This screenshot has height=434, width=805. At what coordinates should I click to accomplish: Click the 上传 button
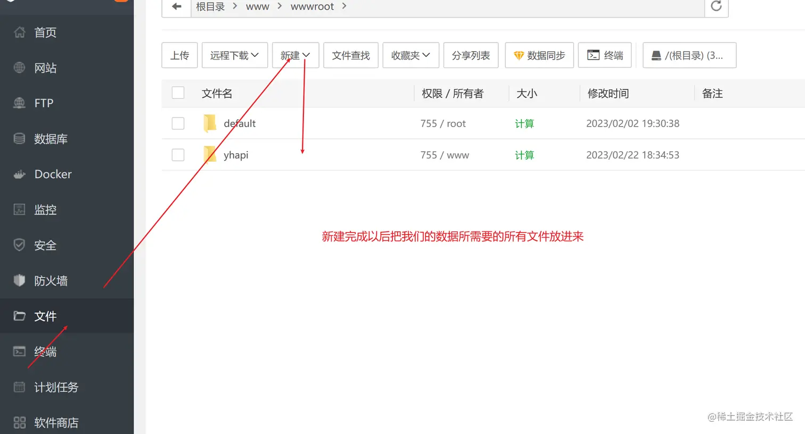[x=179, y=55]
